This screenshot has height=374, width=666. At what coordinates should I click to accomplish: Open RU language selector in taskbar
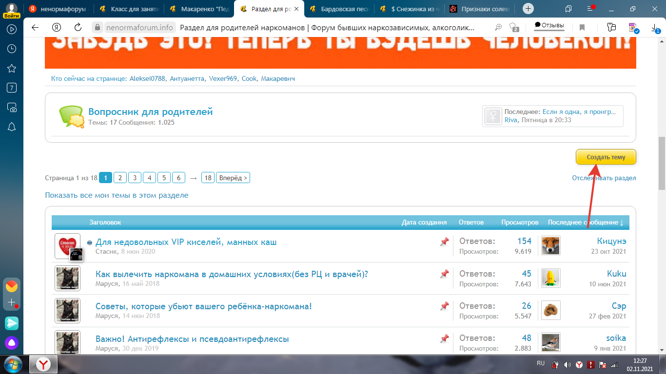pyautogui.click(x=541, y=363)
